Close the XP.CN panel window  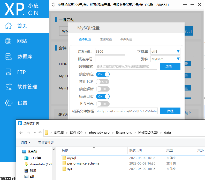tap(199, 5)
